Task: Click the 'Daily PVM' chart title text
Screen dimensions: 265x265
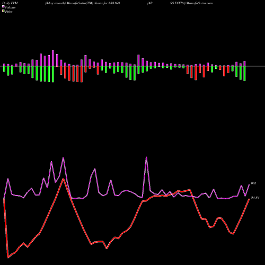Action: 10,3
